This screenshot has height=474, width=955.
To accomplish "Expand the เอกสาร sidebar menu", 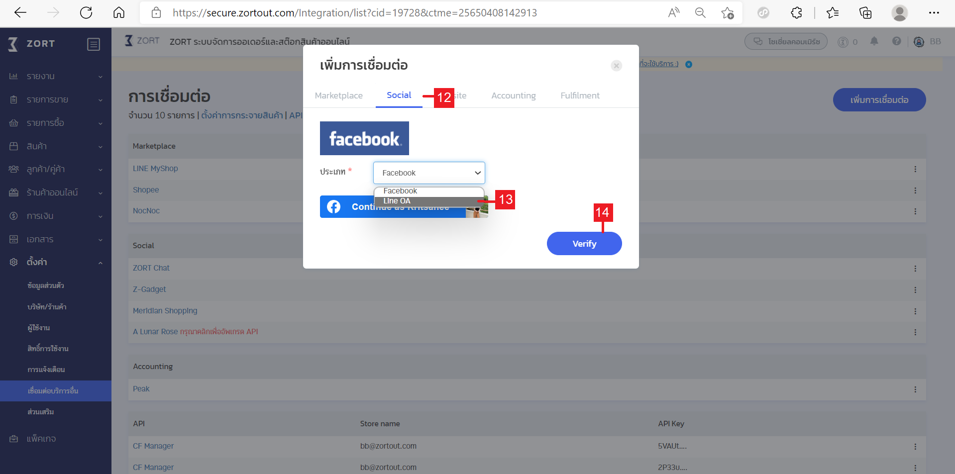I will click(56, 239).
